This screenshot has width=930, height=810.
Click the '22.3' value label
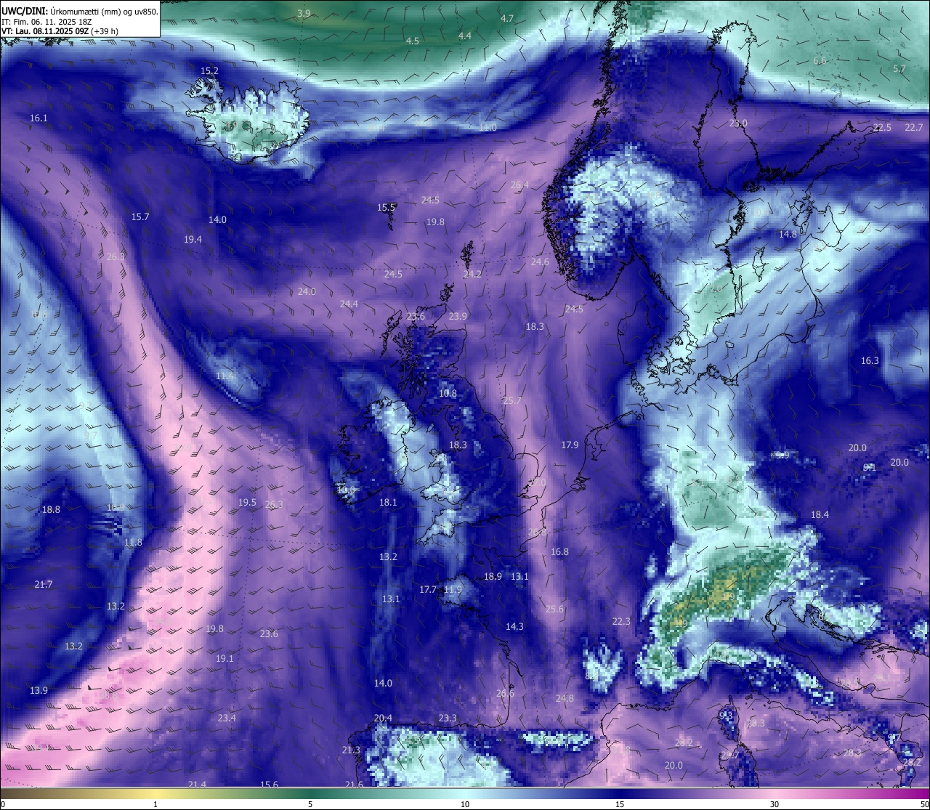[x=621, y=621]
